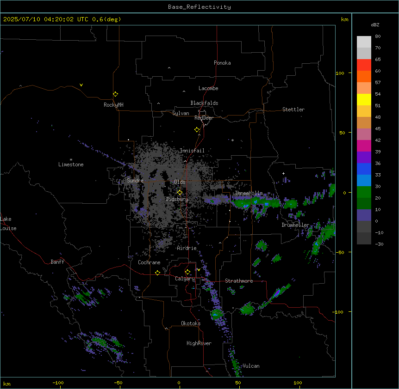Screen dimensions: 399x389
Task: Click the yellow marker near RockyMH
Action: point(116,94)
